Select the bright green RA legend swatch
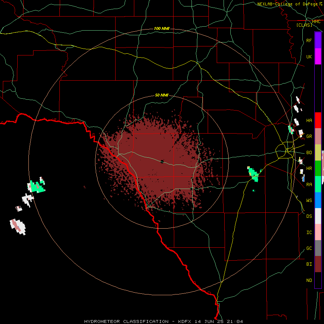 click(x=318, y=184)
